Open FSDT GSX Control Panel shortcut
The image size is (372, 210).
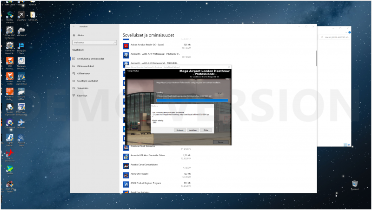coord(21,79)
